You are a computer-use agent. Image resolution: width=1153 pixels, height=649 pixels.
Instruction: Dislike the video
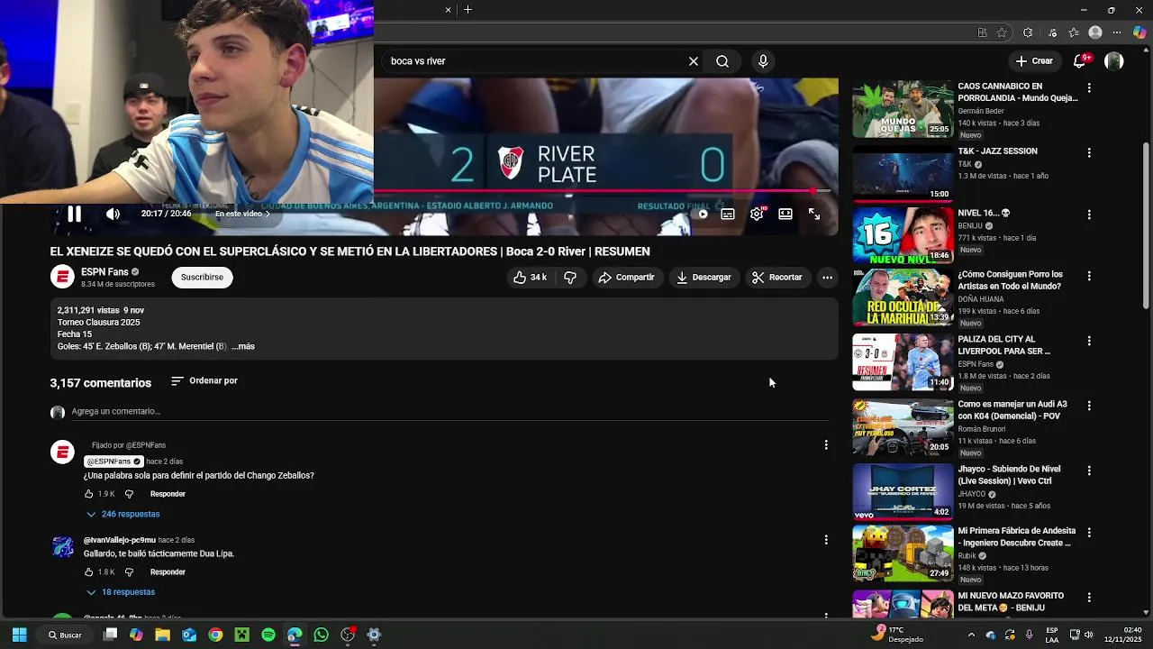point(570,278)
